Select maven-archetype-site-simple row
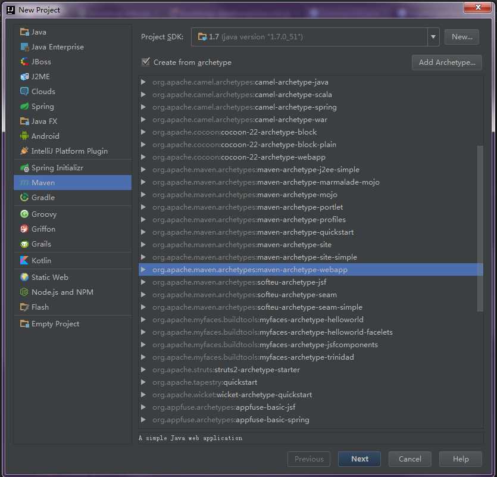 (x=311, y=257)
